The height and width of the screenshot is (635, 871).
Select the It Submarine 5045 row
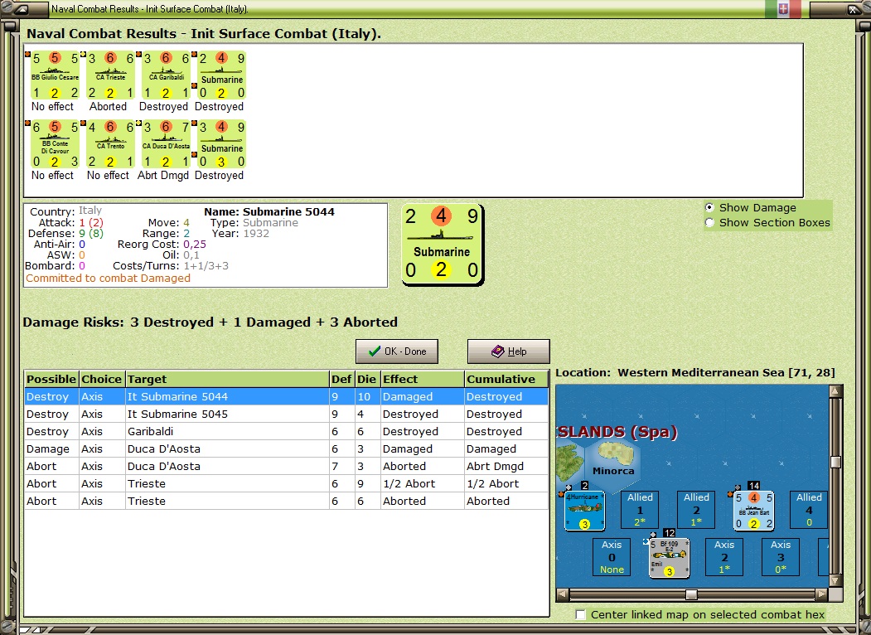[287, 414]
